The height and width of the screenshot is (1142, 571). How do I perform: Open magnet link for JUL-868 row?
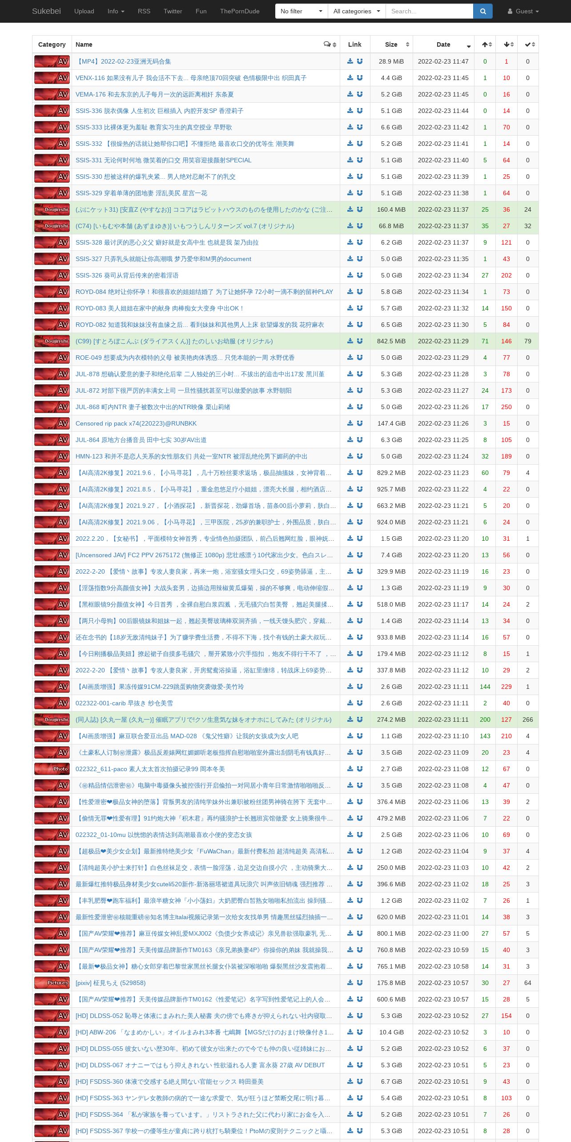click(360, 407)
